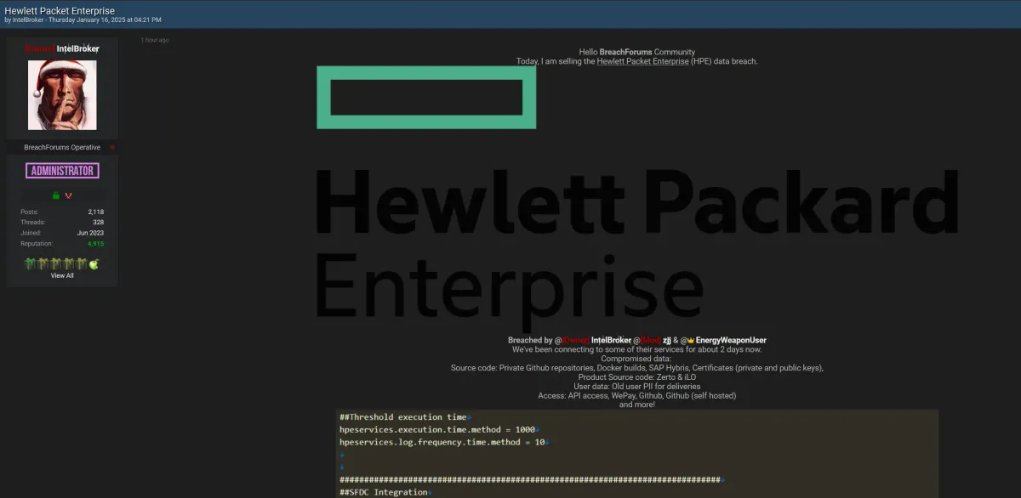
Task: Open the threads count 328
Action: click(99, 222)
